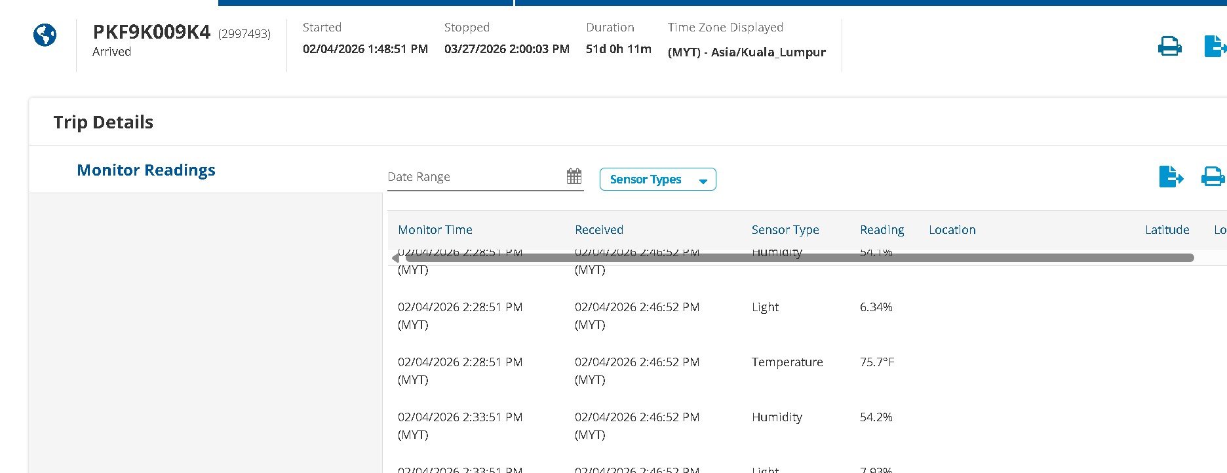
Task: Print the trip summary from the header
Action: (1169, 47)
